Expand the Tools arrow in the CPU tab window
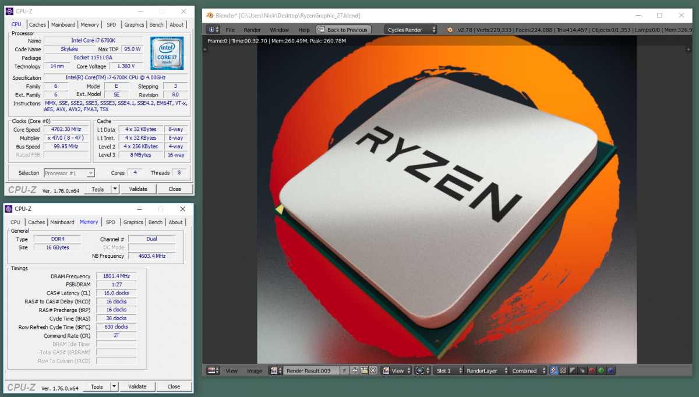 115,189
